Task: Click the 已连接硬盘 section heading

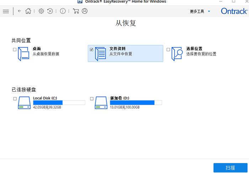Action: click(x=24, y=90)
